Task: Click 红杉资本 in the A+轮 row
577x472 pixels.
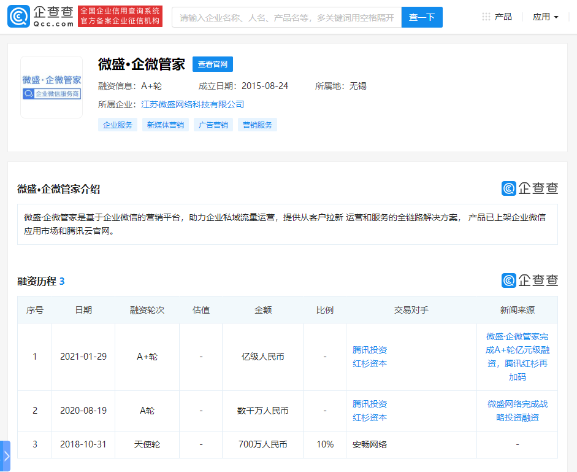Action: coord(370,364)
